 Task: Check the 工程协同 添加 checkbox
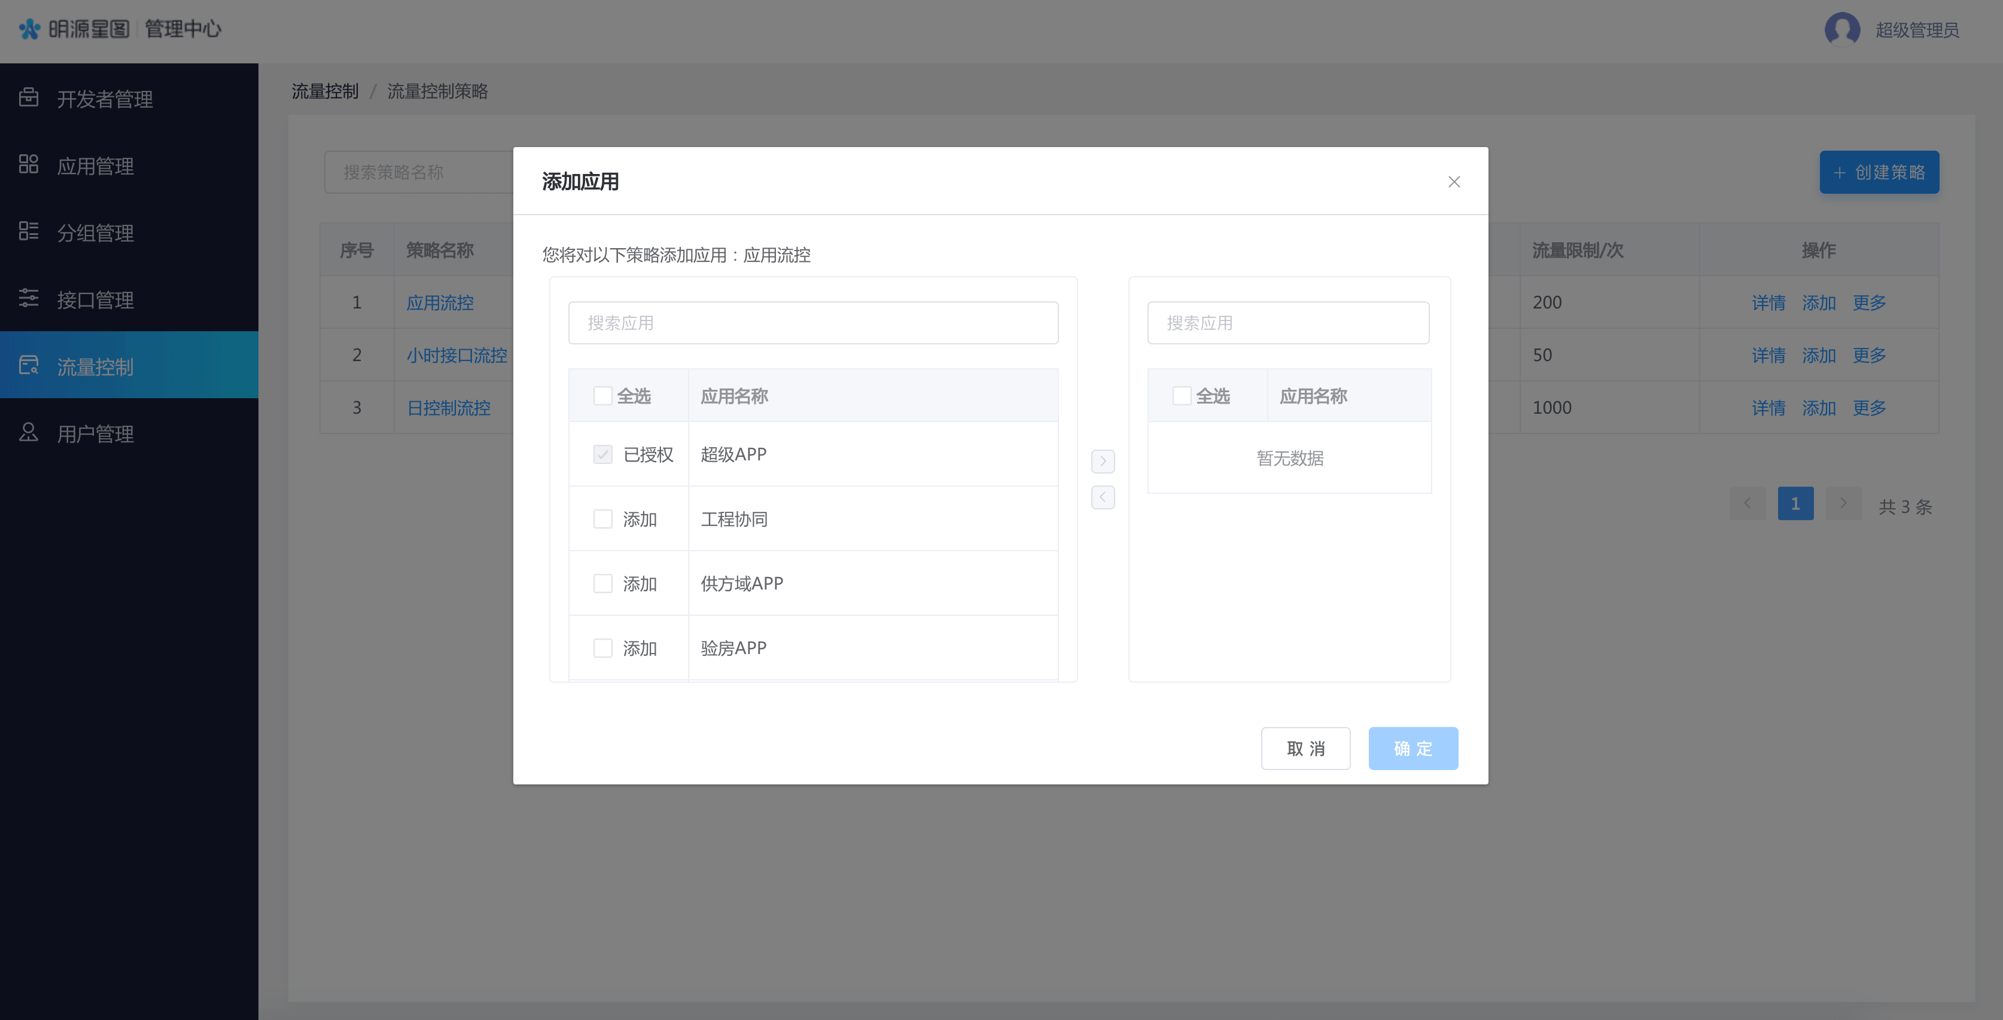coord(602,518)
